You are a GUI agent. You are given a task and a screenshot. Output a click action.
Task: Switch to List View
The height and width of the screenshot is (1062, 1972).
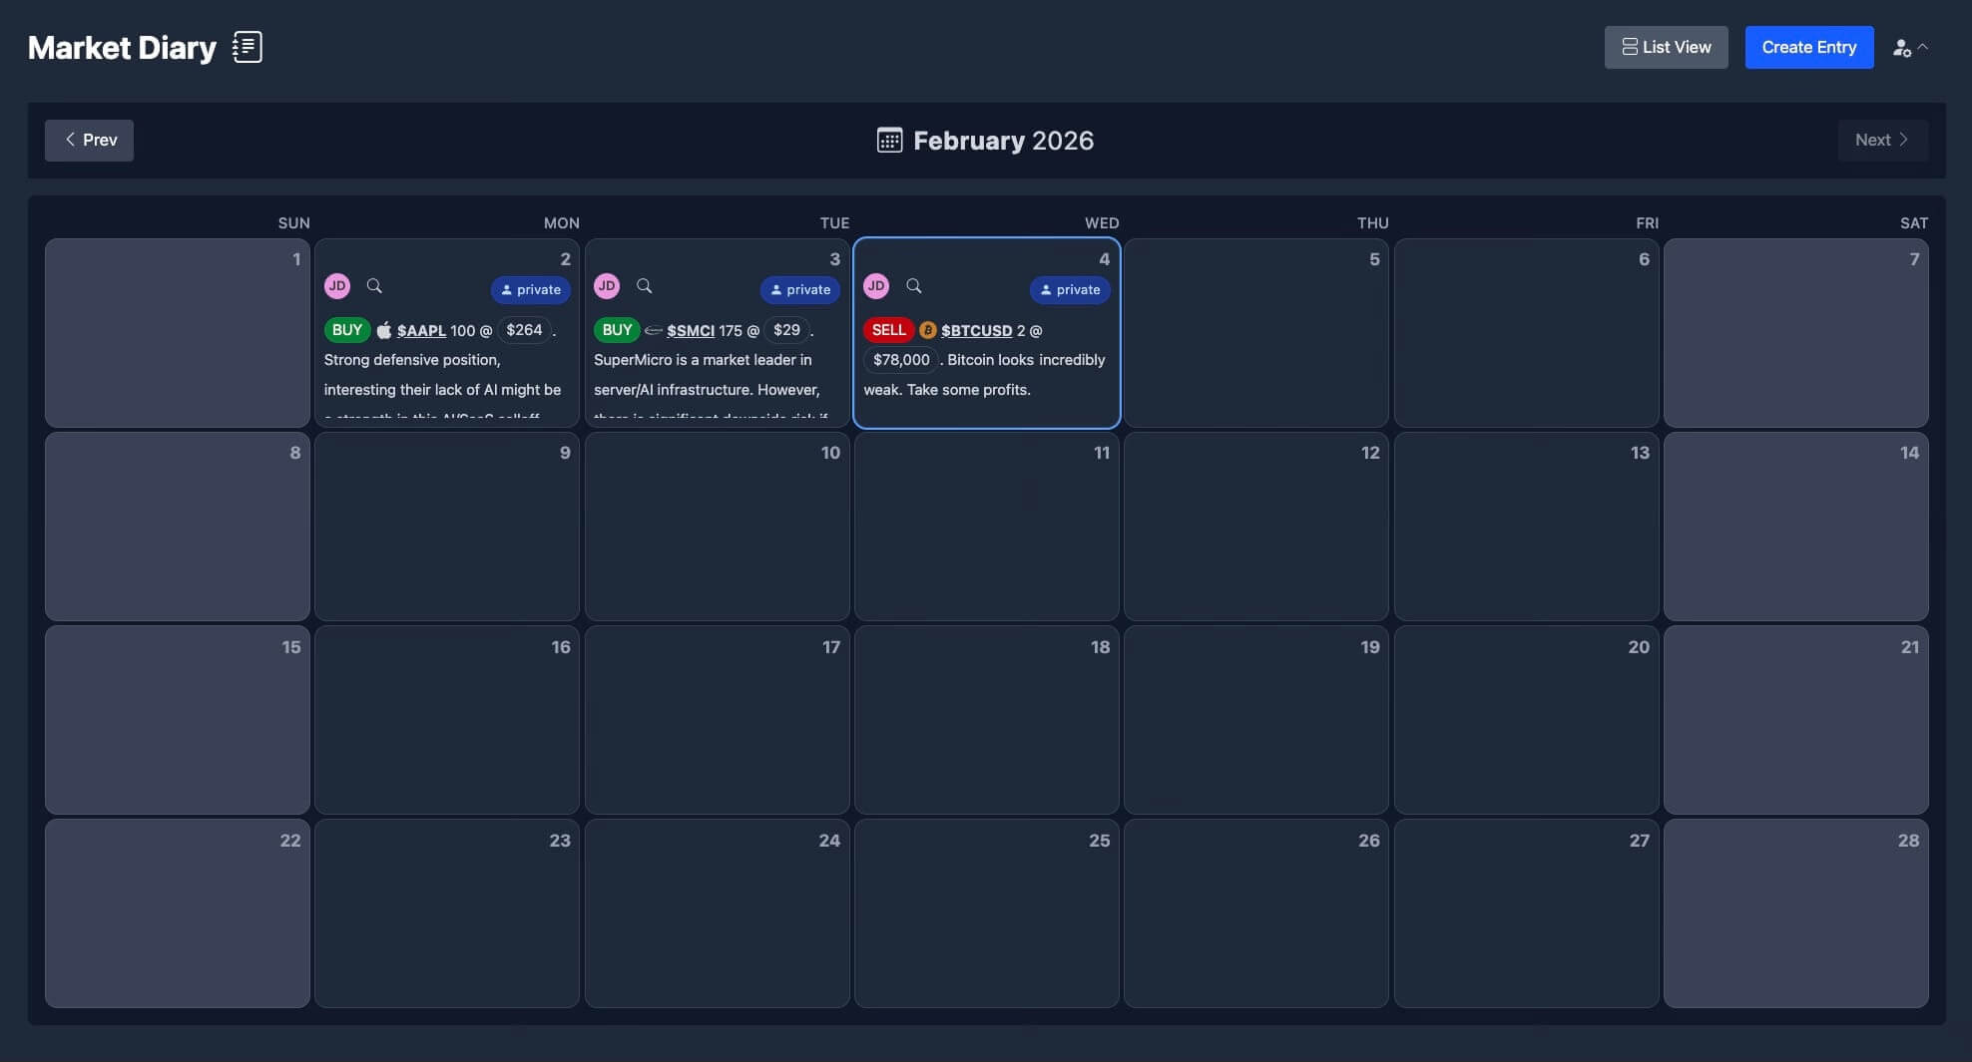[x=1666, y=47]
